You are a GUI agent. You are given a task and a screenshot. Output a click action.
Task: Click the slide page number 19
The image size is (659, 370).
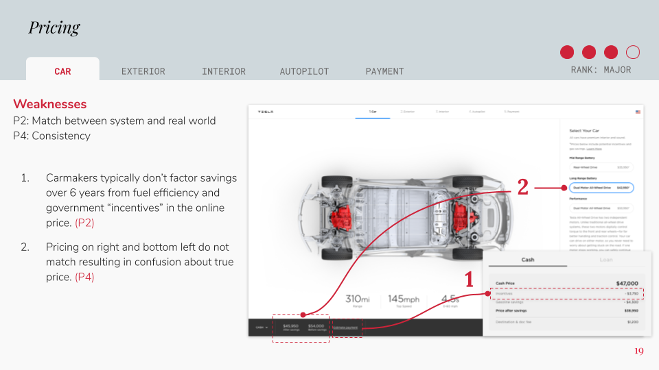[639, 351]
